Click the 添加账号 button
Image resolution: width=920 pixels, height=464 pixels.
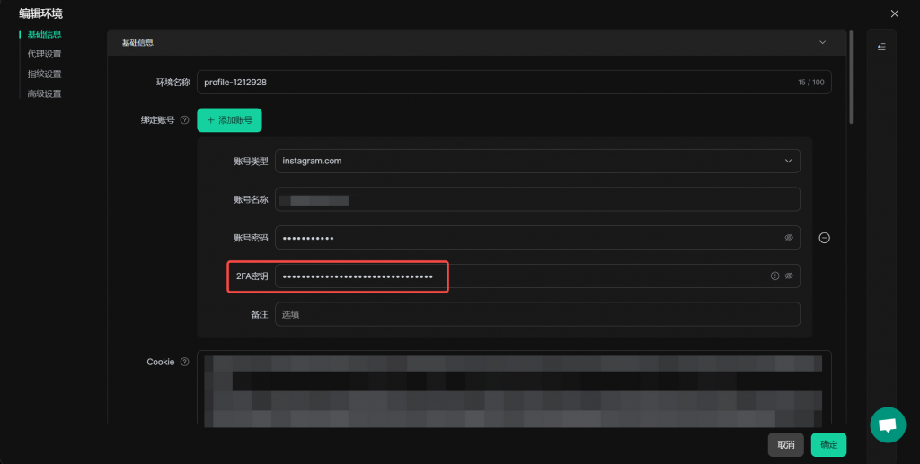pos(229,119)
